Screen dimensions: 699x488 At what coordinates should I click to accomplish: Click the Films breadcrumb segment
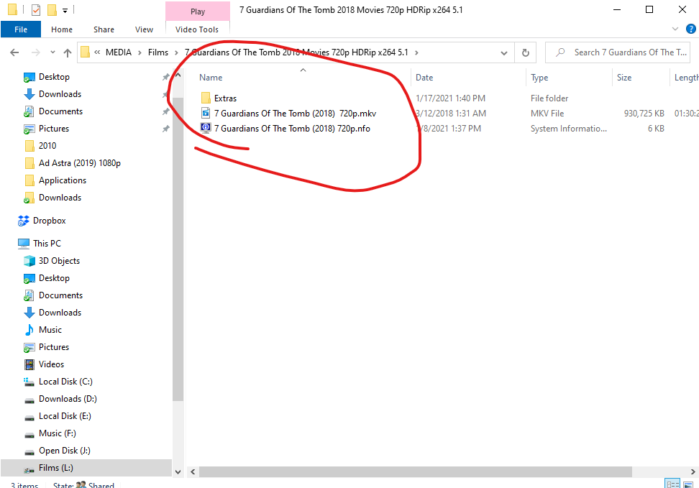[158, 52]
